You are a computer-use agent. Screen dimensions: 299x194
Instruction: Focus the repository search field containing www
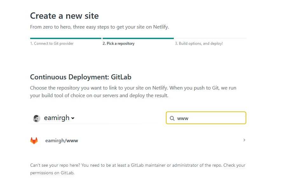tap(210, 118)
